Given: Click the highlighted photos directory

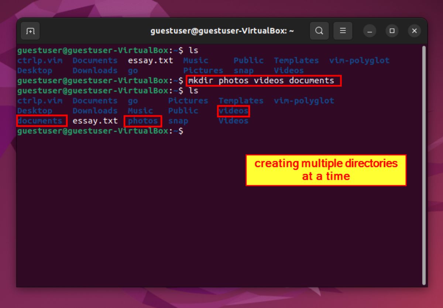Looking at the screenshot, I should pos(142,121).
